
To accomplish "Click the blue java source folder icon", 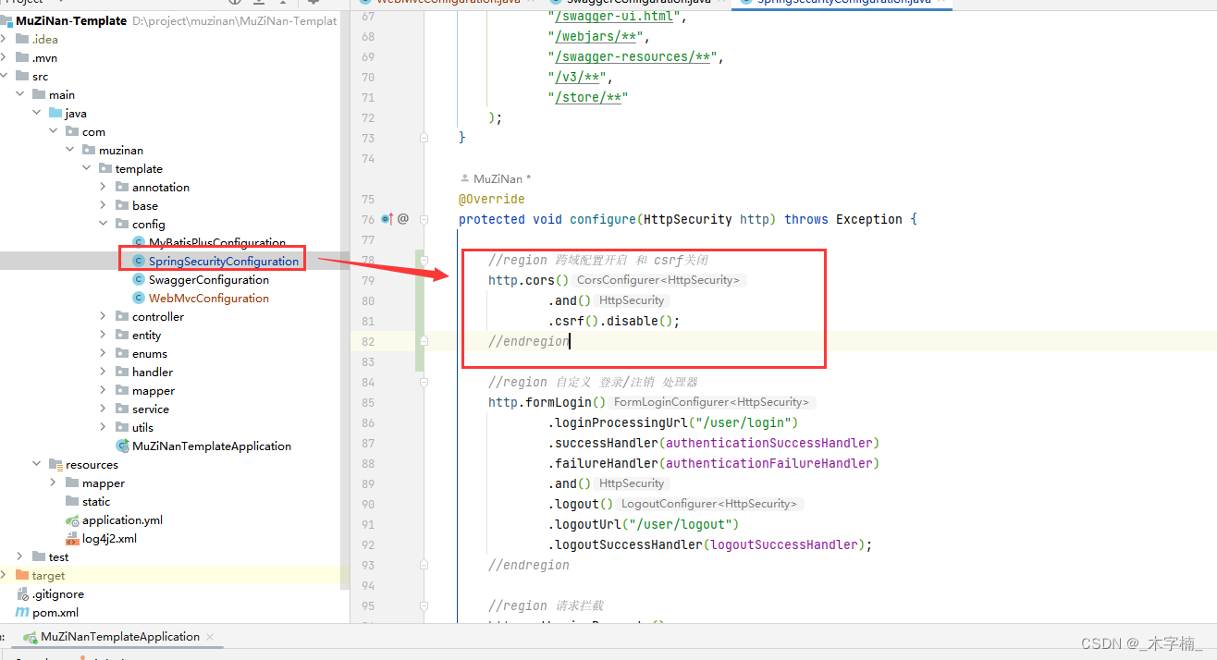I will (x=55, y=113).
